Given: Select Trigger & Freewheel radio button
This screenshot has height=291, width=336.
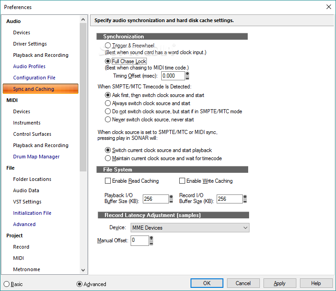Looking at the screenshot, I should point(108,46).
